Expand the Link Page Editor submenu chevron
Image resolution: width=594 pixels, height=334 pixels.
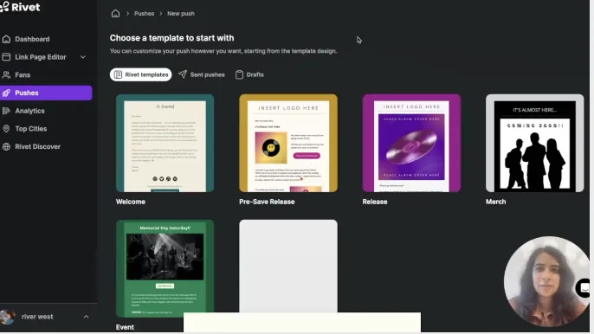(x=83, y=57)
